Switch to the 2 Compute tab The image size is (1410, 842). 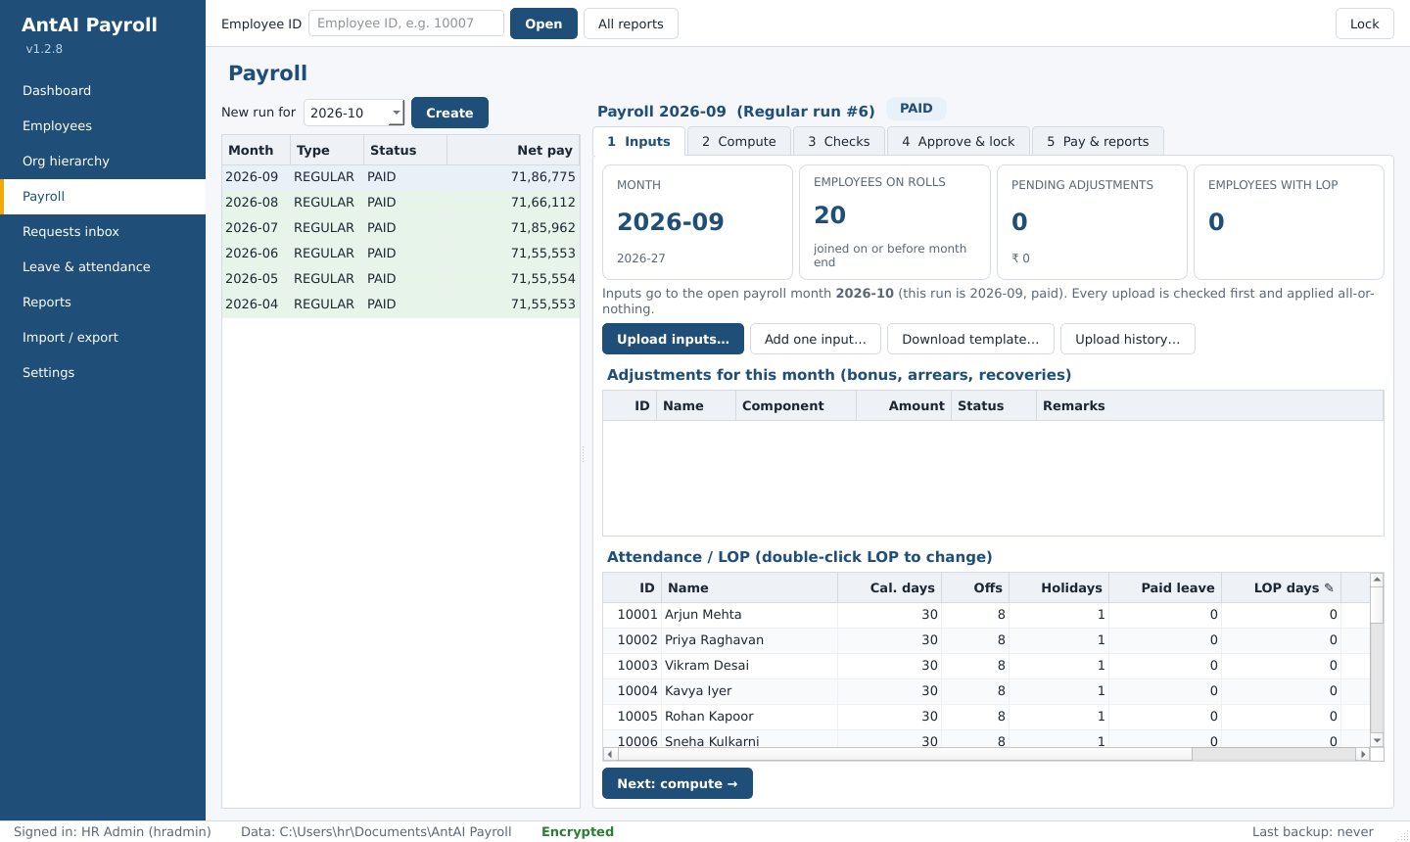click(738, 141)
